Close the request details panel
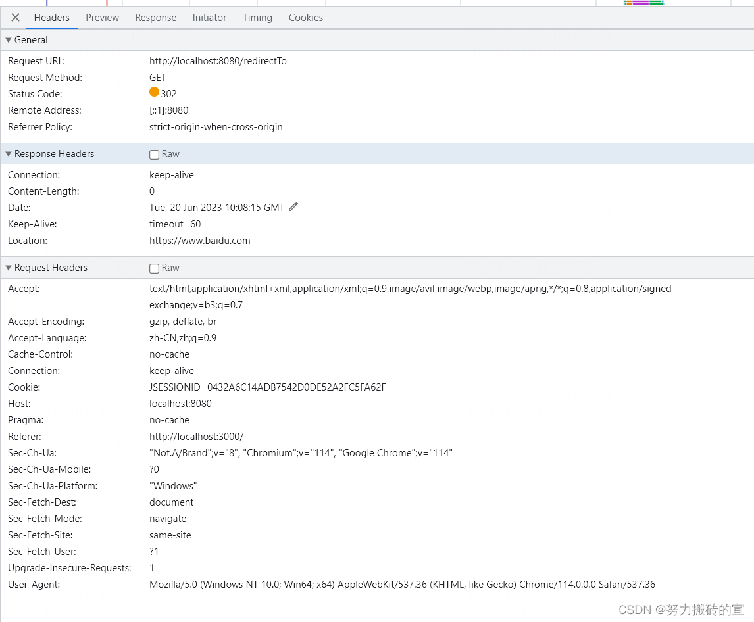The width and height of the screenshot is (754, 622). [15, 18]
